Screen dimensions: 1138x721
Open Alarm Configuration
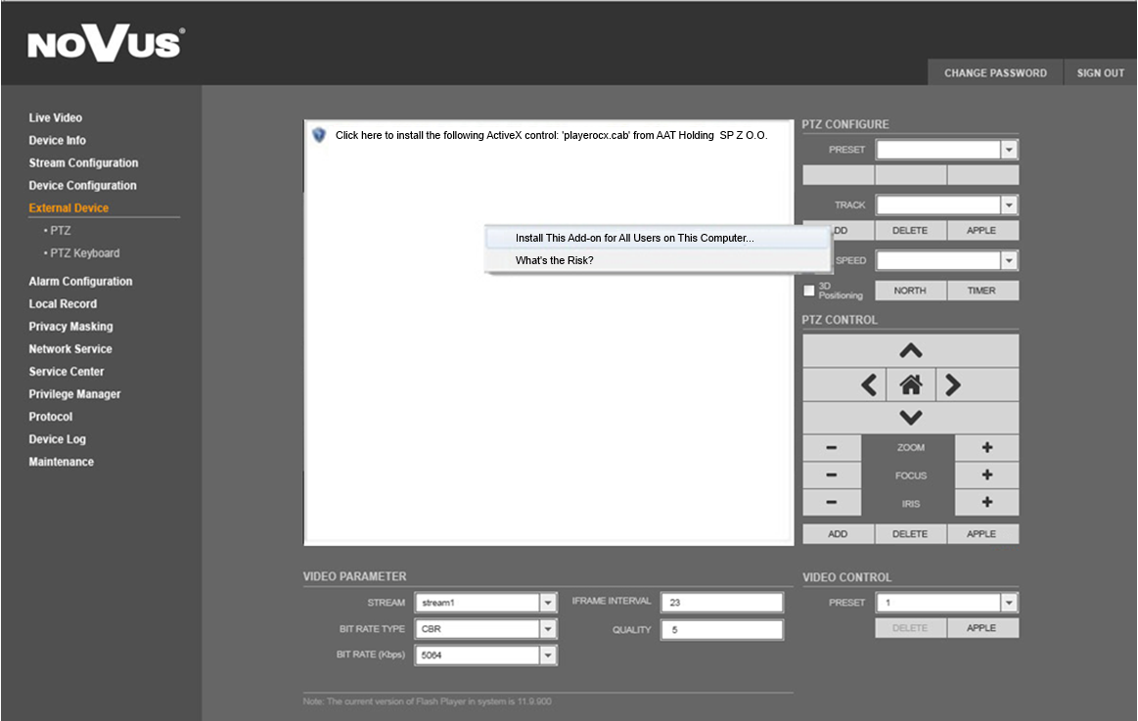pyautogui.click(x=80, y=281)
